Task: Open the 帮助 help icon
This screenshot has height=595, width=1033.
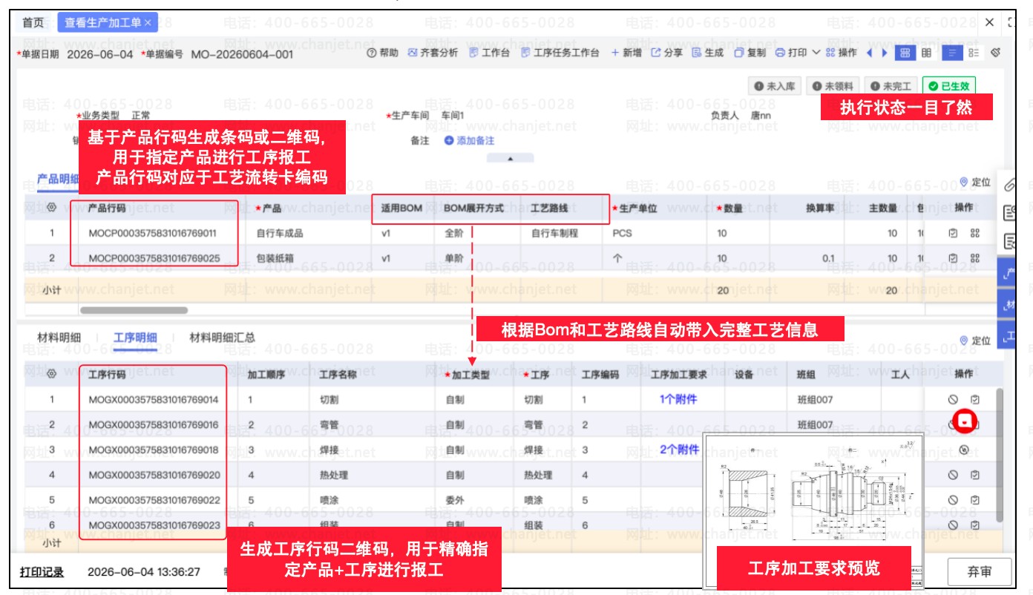Action: coord(373,53)
